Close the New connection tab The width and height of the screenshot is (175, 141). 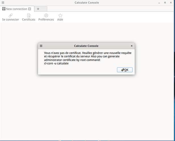(29, 9)
